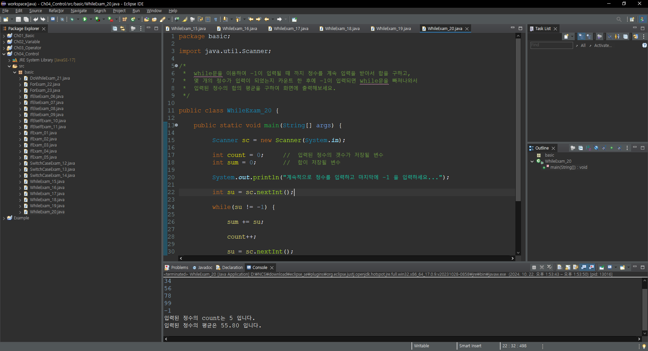Screen dimensions: 648x351
Task: Create a new Java class via green C icon
Action: coord(133,19)
